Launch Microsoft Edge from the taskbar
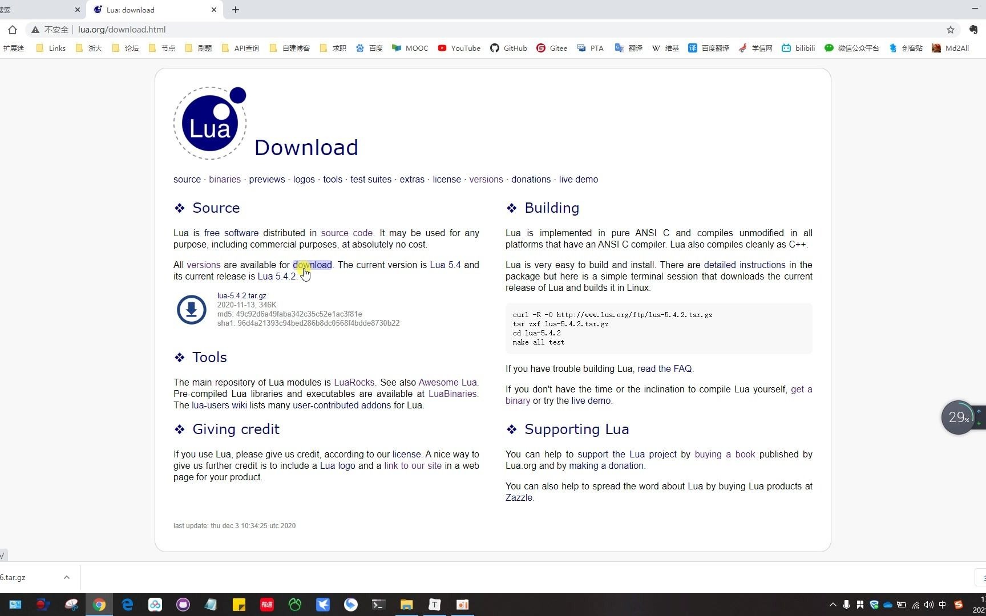Viewport: 986px width, 616px height. click(x=127, y=604)
